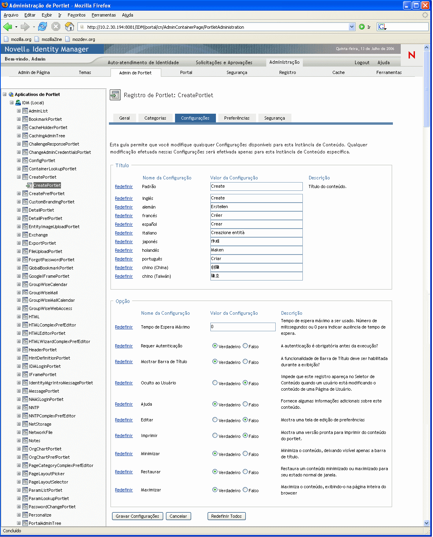Click the BookmarkPortlet icon in tree
Viewport: 433px width, 537px height.
coord(25,119)
